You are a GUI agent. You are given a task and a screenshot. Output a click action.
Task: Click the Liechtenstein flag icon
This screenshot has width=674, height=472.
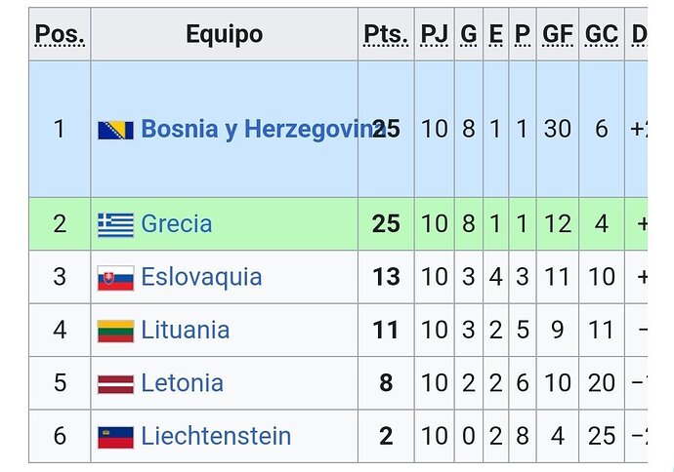tap(115, 437)
